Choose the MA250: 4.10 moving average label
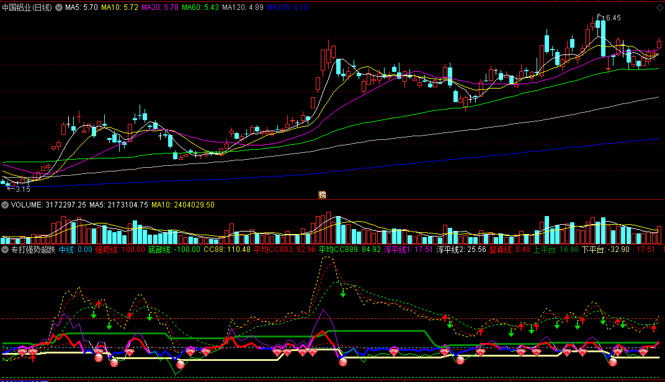Viewport: 665px width, 382px height. click(x=288, y=7)
